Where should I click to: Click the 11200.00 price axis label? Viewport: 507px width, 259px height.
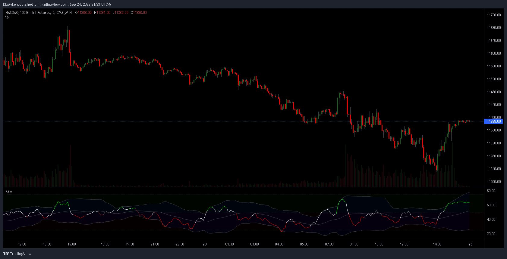tap(494, 182)
